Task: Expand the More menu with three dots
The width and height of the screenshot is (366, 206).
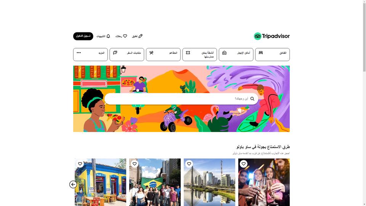Action: click(x=90, y=55)
